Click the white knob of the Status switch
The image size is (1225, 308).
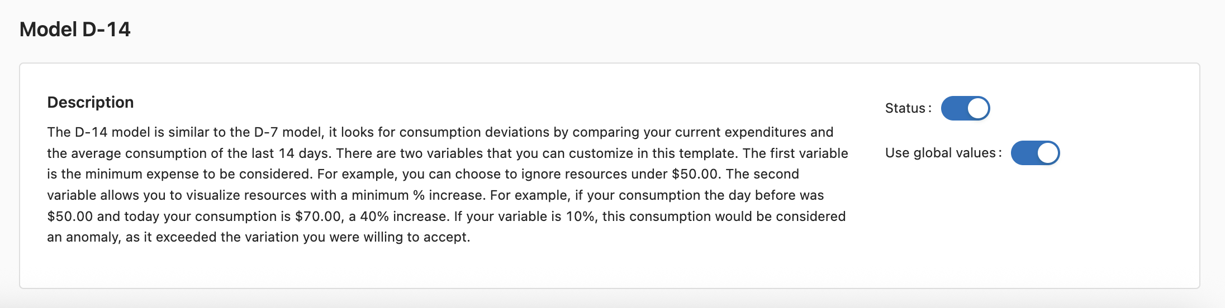(x=978, y=108)
